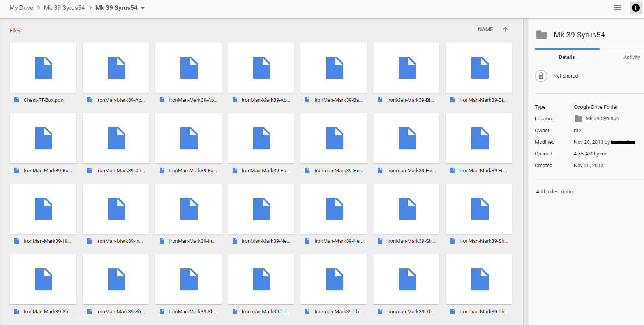This screenshot has width=644, height=325.
Task: Click the IronMan-Mark39-Ba... file name
Action: click(339, 100)
